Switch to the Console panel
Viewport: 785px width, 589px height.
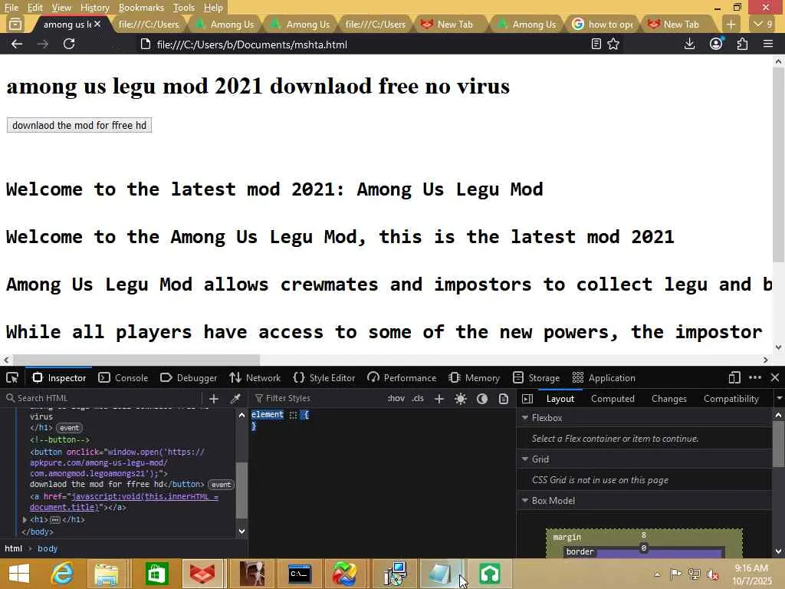click(123, 377)
